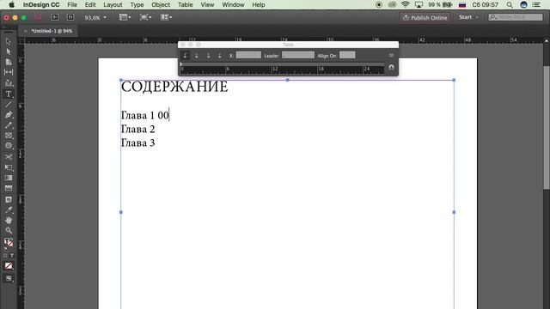Choose Center-Justified Tab button
Screen dimensions: 550x309
(x=197, y=55)
